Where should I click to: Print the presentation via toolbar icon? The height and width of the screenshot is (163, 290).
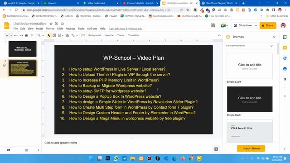pos(26,35)
